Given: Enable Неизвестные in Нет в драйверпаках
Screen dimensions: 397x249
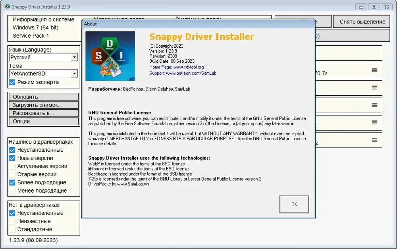Looking at the screenshot, I should coord(12,221).
